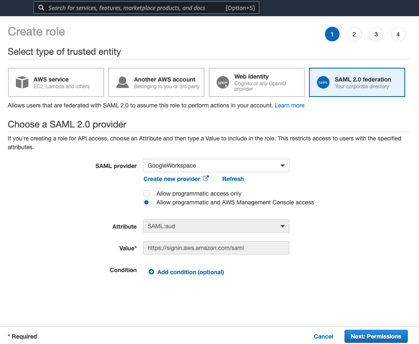
Task: Click the Next: Permissions button
Action: tap(376, 336)
